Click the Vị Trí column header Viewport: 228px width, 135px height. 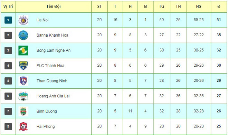pyautogui.click(x=8, y=7)
